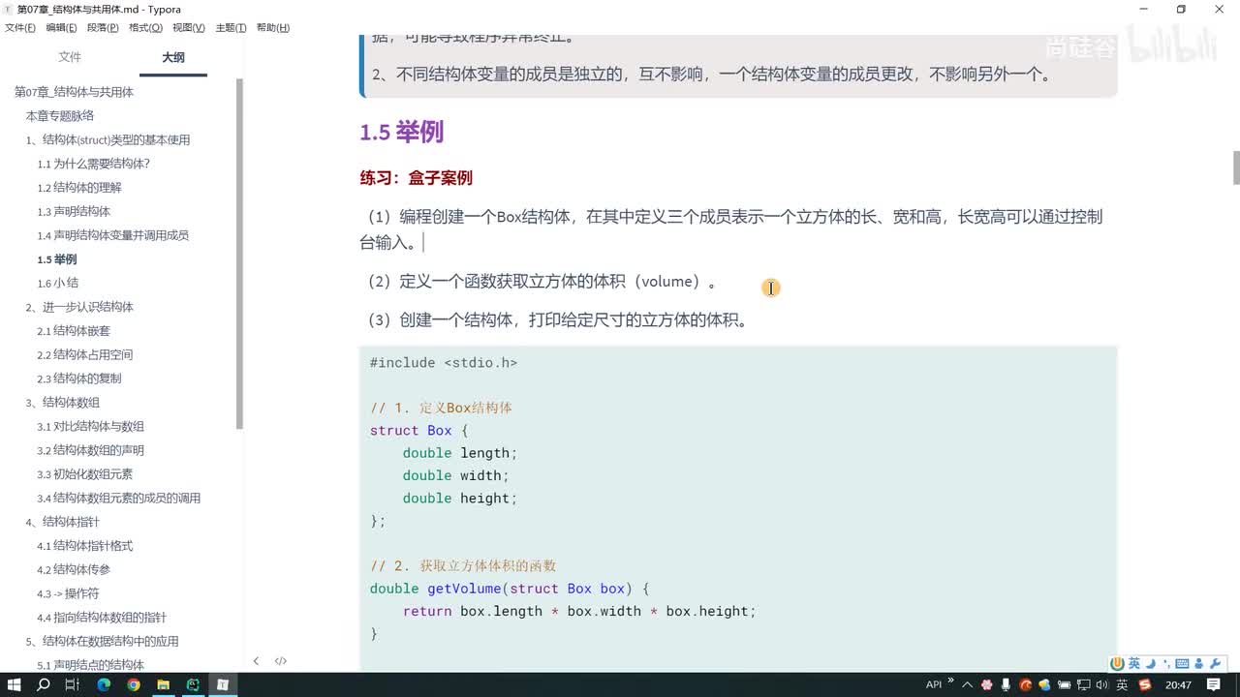Click the orange swirl tray icon
This screenshot has height=697, width=1240.
tap(1026, 684)
